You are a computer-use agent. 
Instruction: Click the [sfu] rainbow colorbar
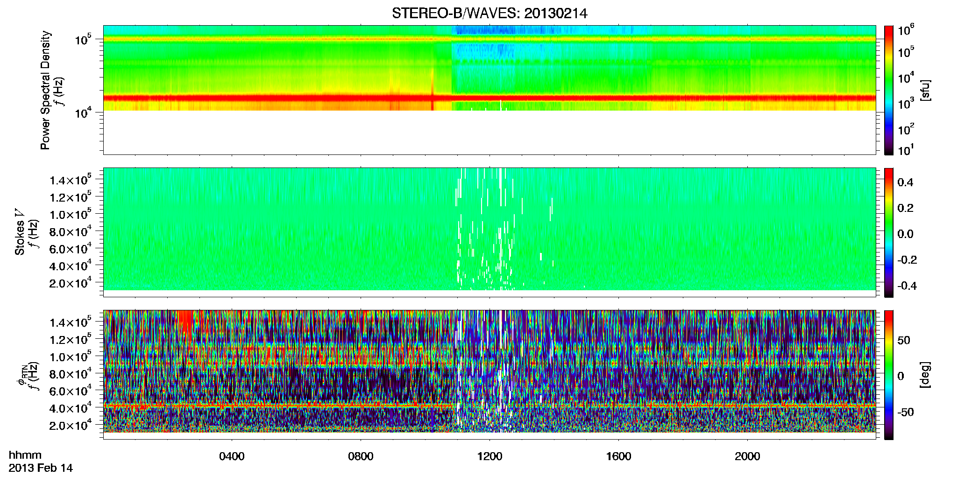tap(889, 90)
